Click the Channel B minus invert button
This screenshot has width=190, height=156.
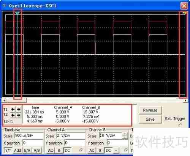click(x=116, y=150)
